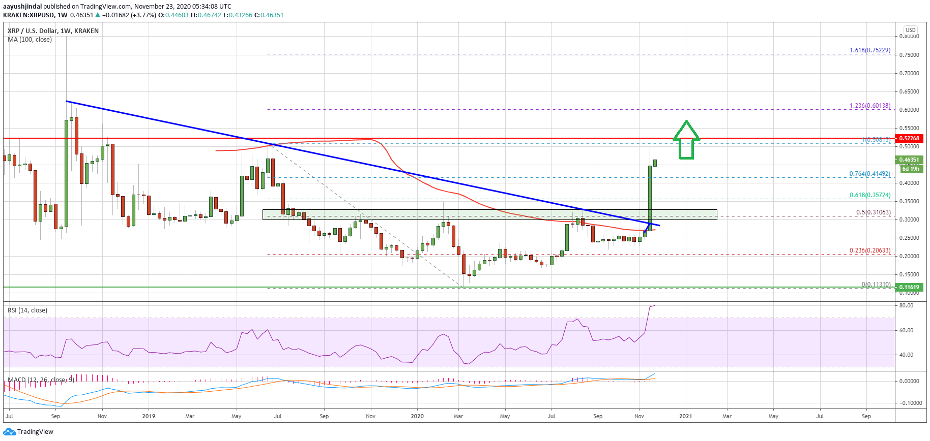Select the MA (100, close) indicator label
Image resolution: width=930 pixels, height=441 pixels.
coord(30,40)
